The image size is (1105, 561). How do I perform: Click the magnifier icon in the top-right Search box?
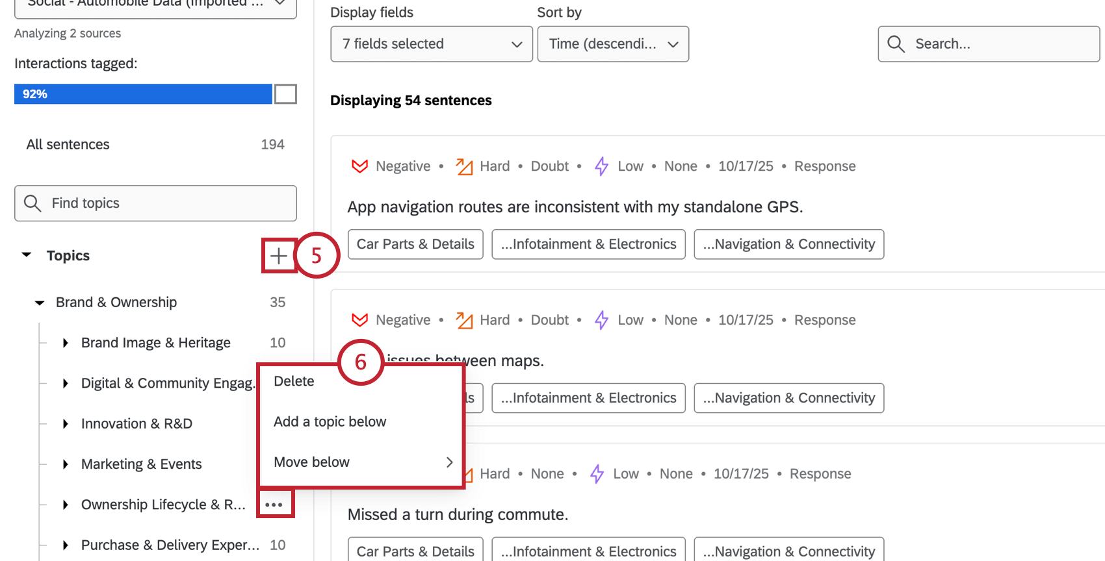point(896,44)
